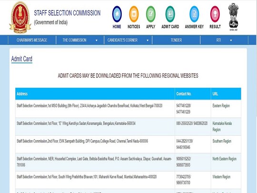Select the Chennai Tamil Nadu address cell
The image size is (257, 193).
click(95, 144)
